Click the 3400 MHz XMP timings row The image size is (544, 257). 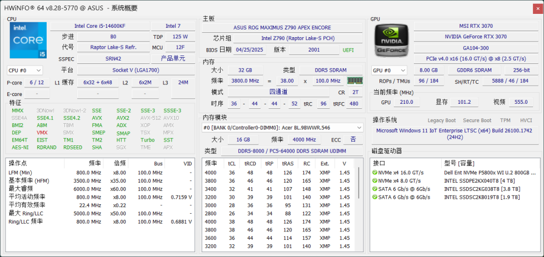tap(280, 189)
